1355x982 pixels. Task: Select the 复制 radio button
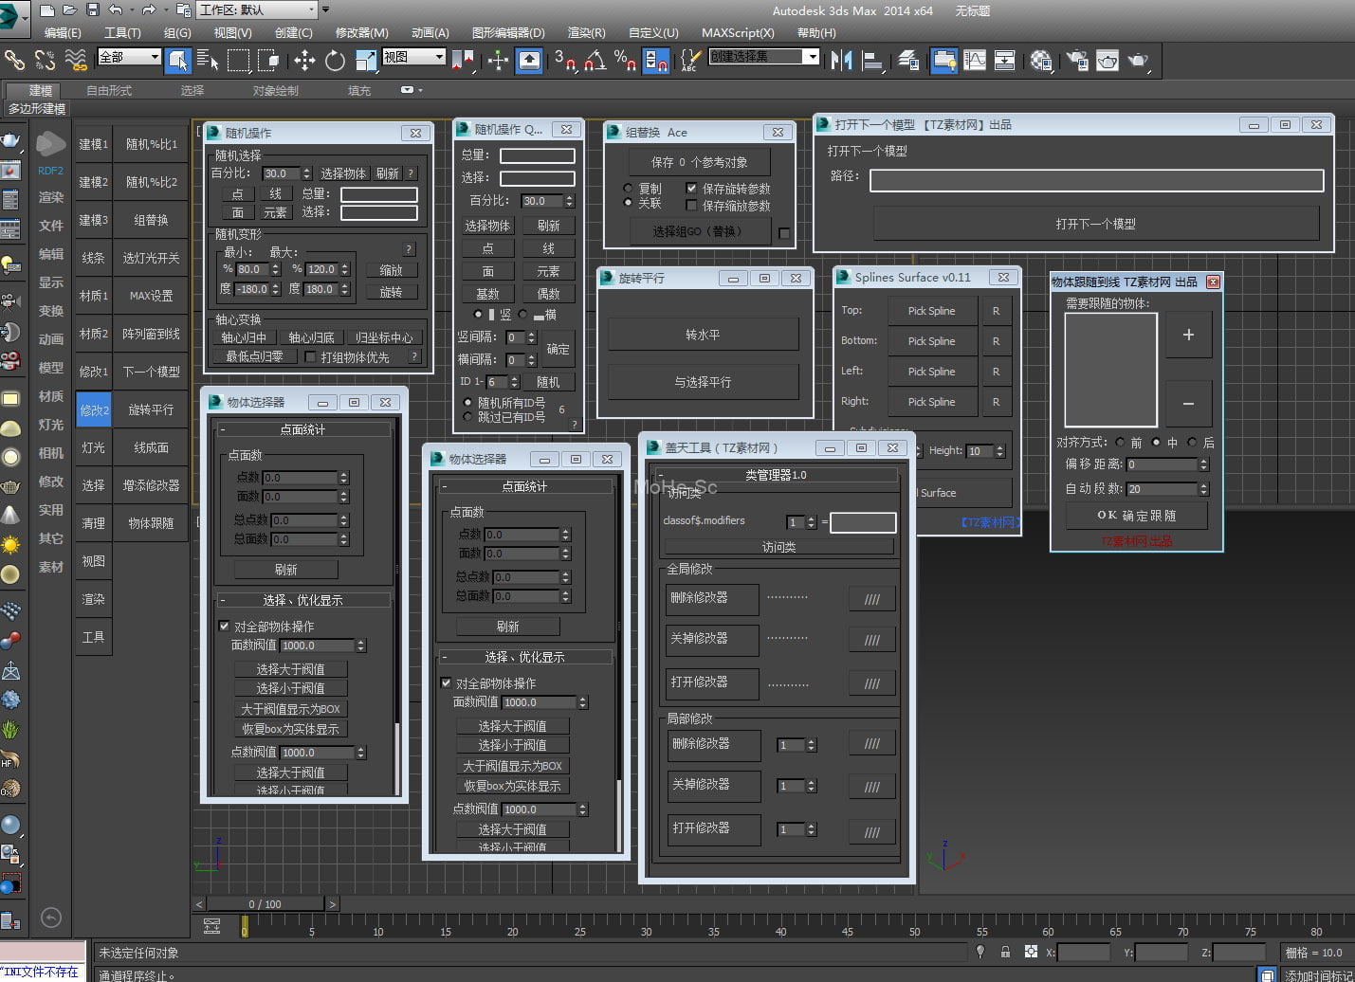(x=628, y=189)
